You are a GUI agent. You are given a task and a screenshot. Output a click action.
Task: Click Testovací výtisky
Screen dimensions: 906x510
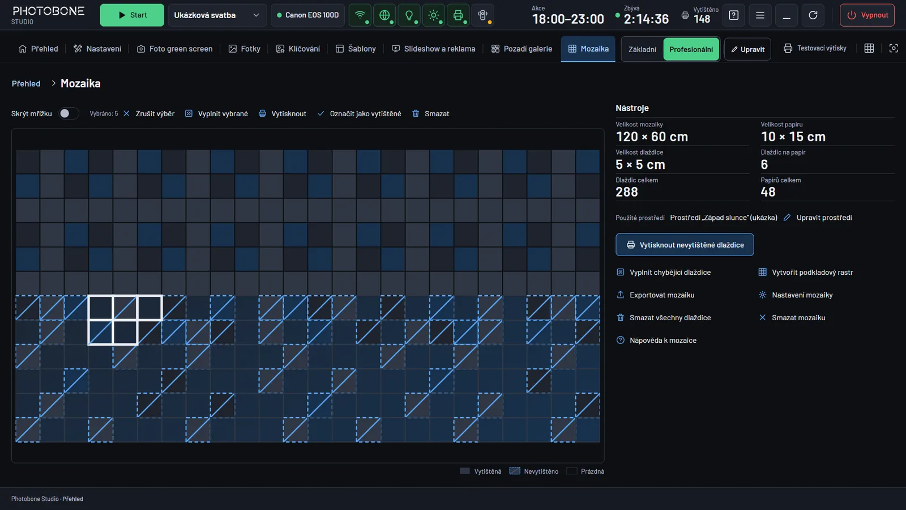815,48
